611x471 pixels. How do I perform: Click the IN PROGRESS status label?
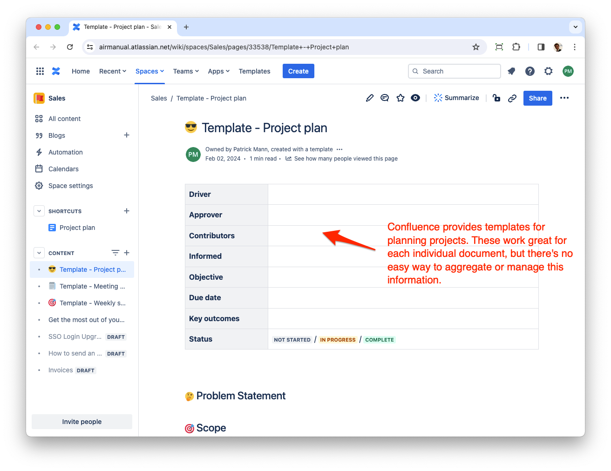pos(338,340)
